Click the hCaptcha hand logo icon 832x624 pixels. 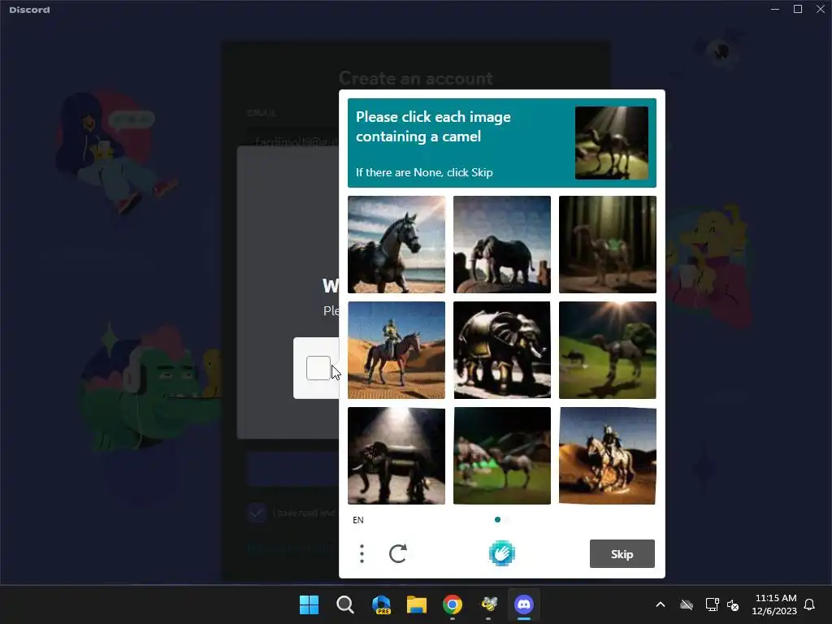click(501, 553)
